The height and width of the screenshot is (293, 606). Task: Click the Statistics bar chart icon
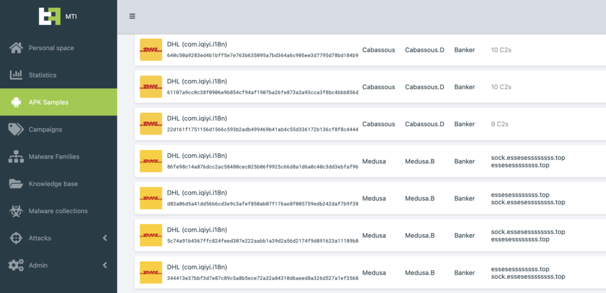(x=16, y=75)
